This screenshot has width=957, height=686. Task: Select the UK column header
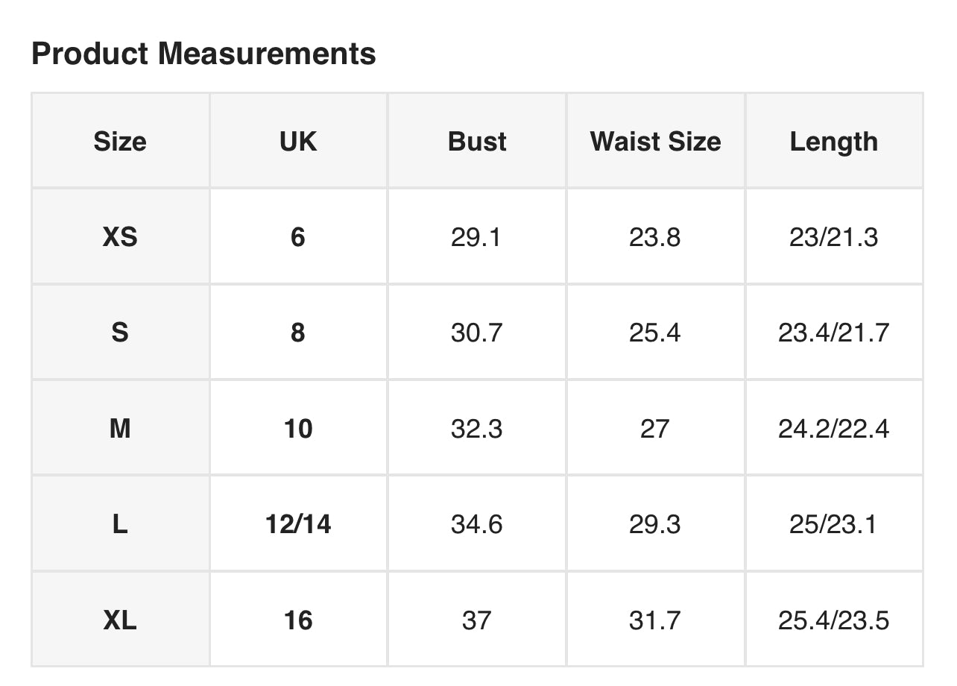pyautogui.click(x=298, y=141)
